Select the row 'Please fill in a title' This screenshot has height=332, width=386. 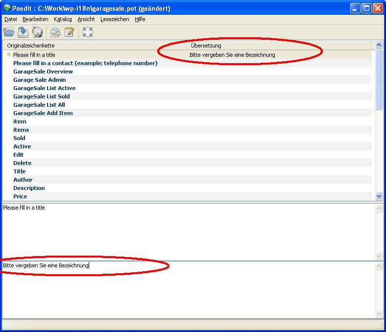(x=189, y=55)
